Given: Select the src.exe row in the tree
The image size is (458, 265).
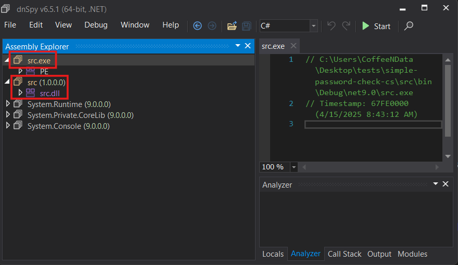Looking at the screenshot, I should (x=129, y=60).
